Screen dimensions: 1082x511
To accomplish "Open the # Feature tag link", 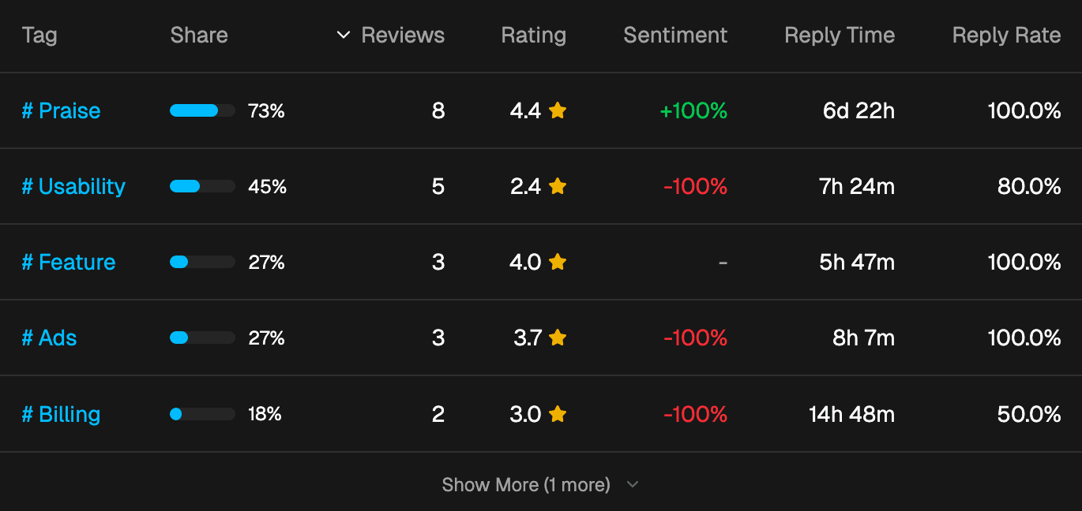I will pyautogui.click(x=69, y=263).
